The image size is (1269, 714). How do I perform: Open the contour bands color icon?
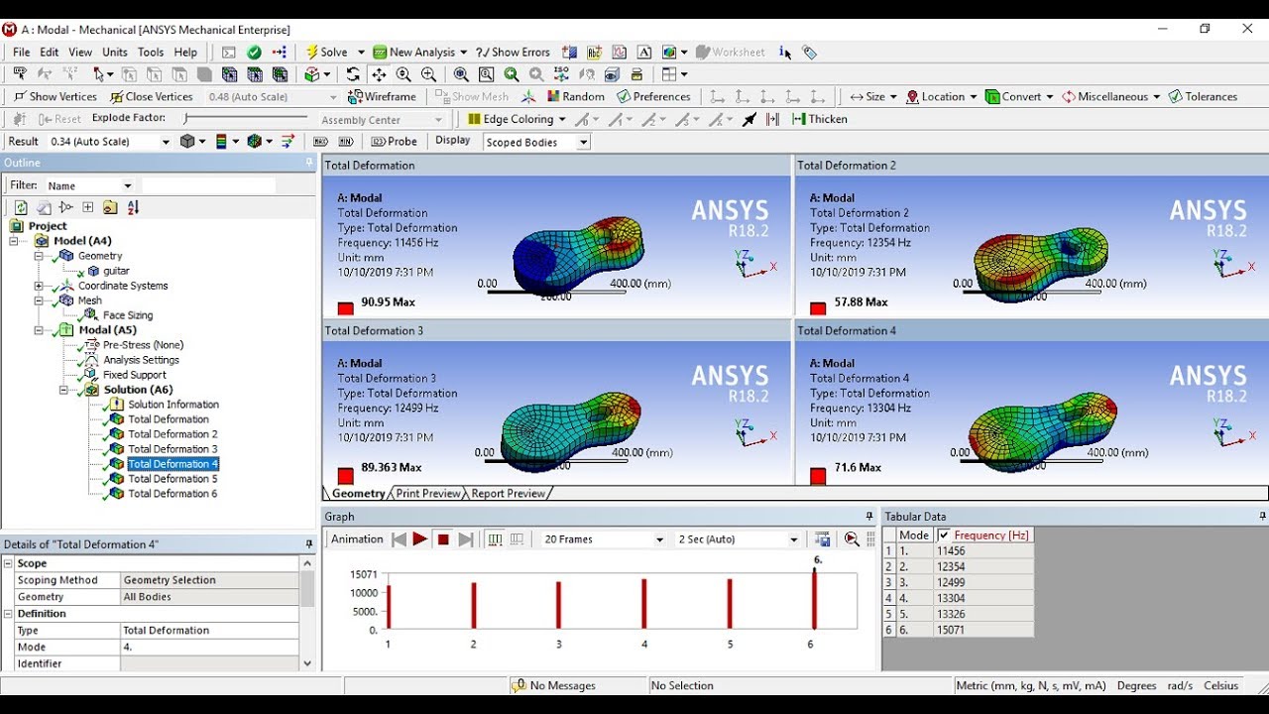[222, 142]
